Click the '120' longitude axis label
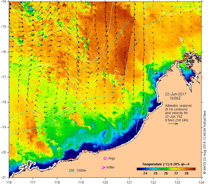Image resolution: width=208 pixels, height=184 pixels. pyautogui.click(x=105, y=182)
